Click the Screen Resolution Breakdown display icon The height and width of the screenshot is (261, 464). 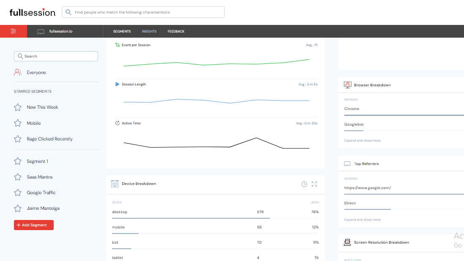click(347, 242)
